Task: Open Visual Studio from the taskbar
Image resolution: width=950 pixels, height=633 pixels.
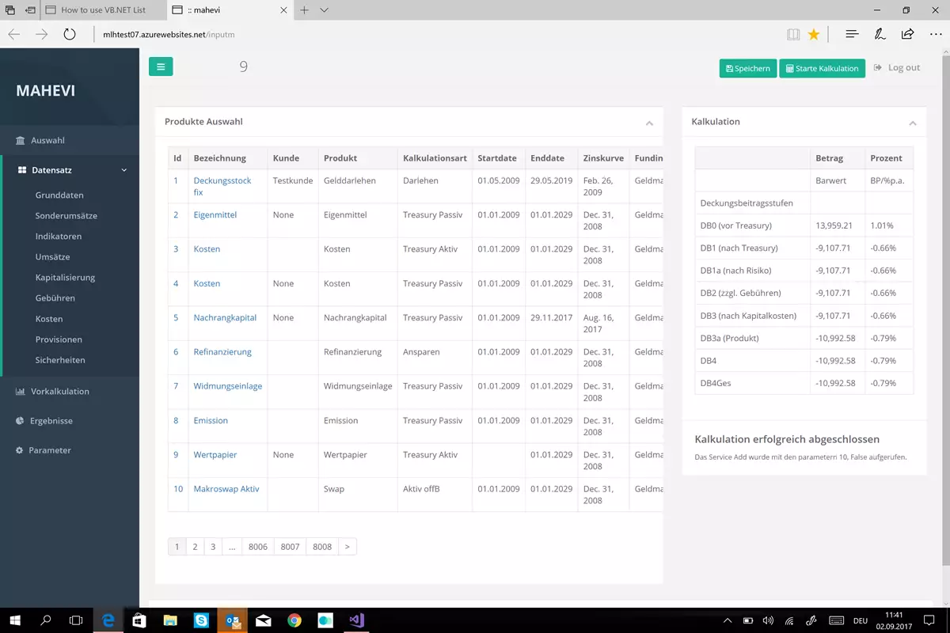Action: (x=356, y=620)
